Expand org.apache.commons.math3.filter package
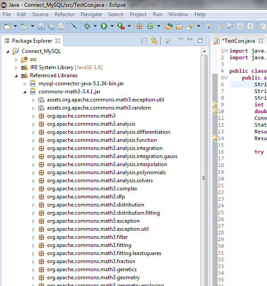 coord(33,238)
